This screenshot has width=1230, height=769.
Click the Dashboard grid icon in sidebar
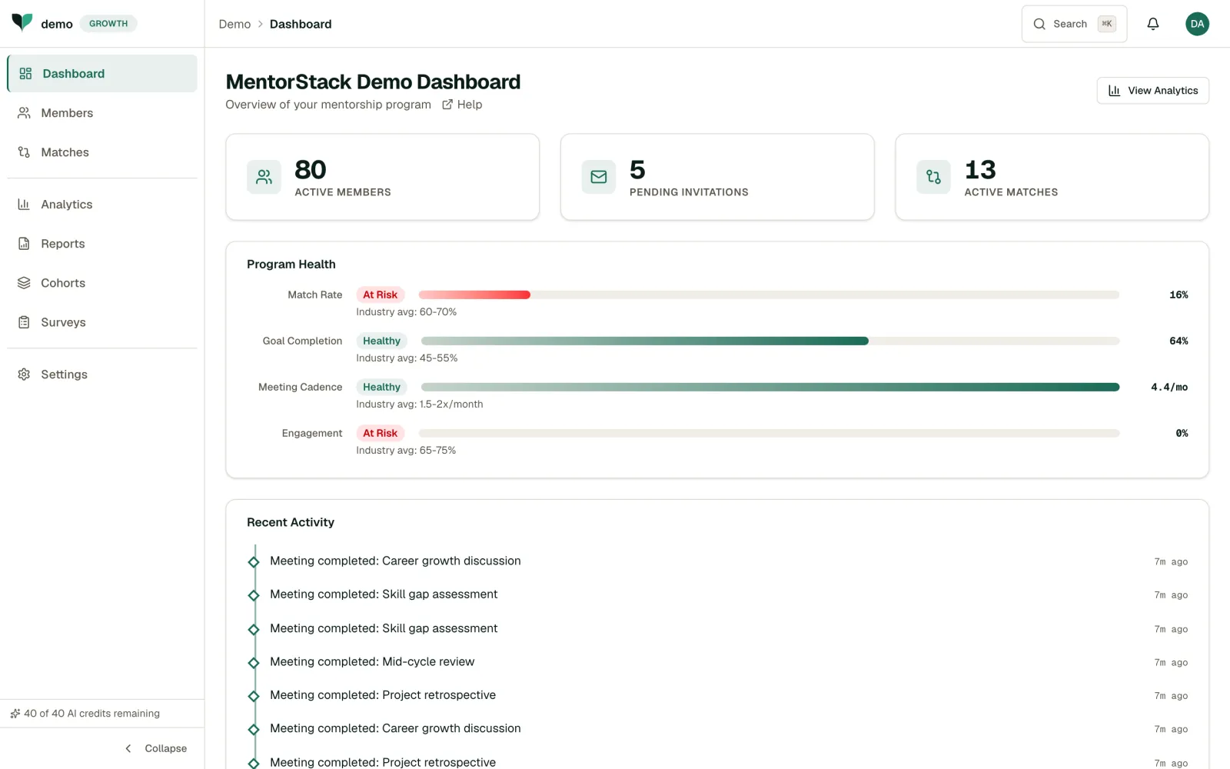coord(25,74)
